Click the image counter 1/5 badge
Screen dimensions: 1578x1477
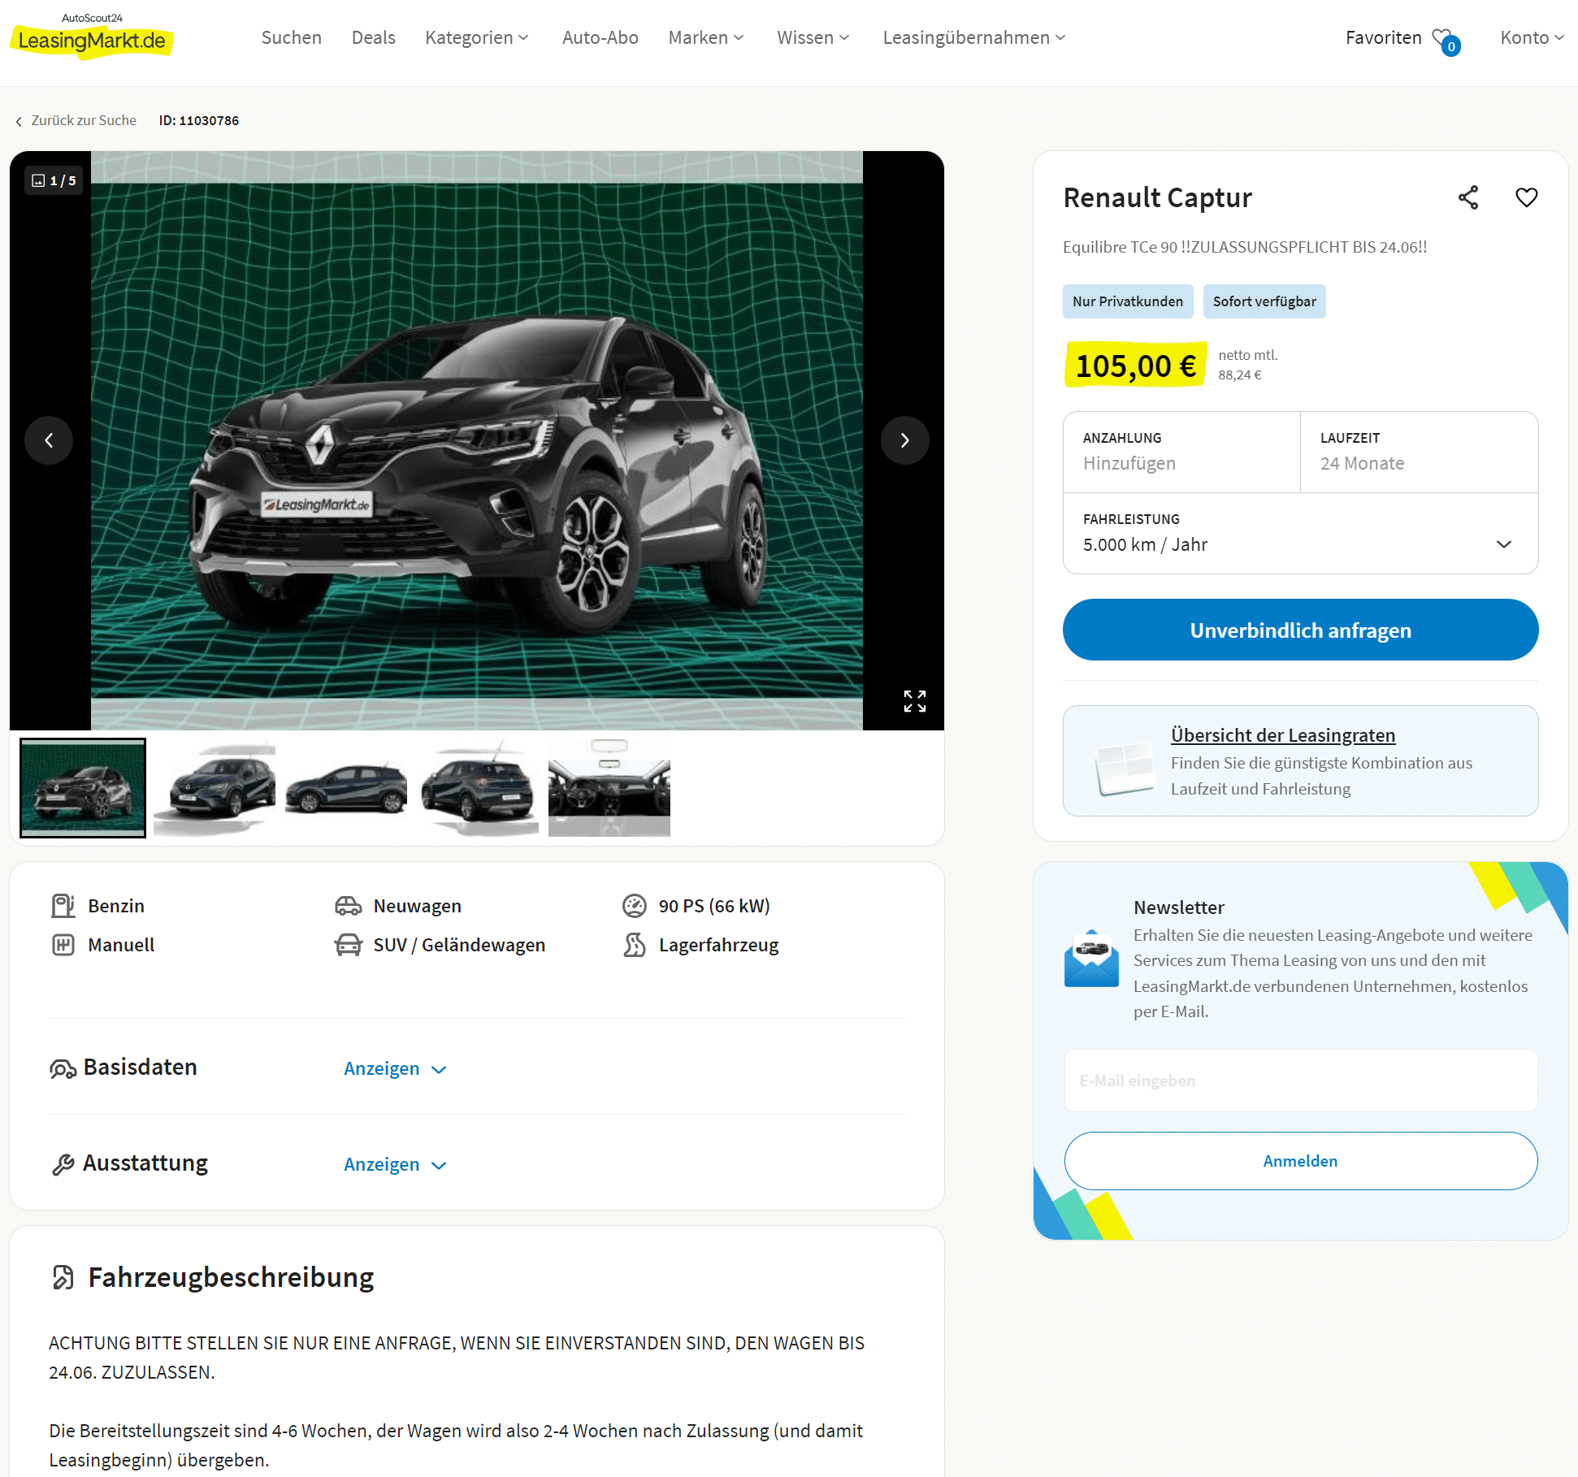[x=54, y=180]
